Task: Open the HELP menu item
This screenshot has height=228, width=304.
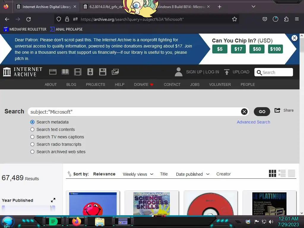Action: [x=119, y=85]
